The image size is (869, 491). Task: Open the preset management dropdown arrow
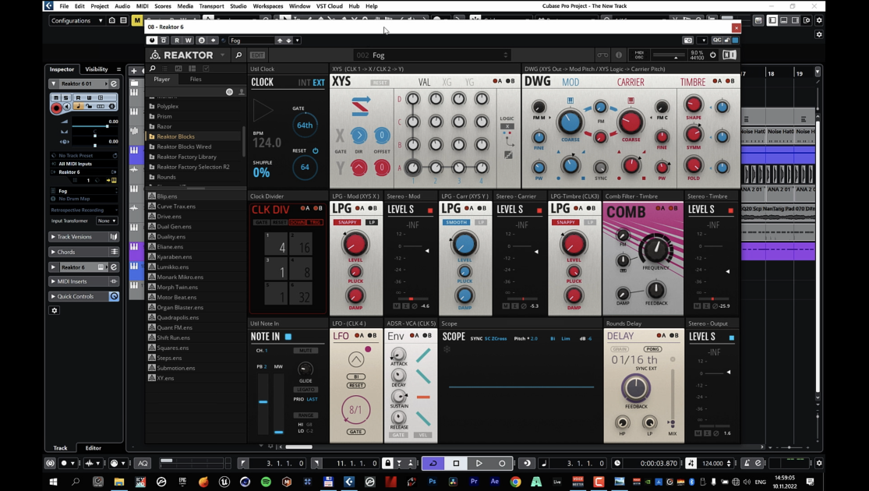tap(298, 41)
